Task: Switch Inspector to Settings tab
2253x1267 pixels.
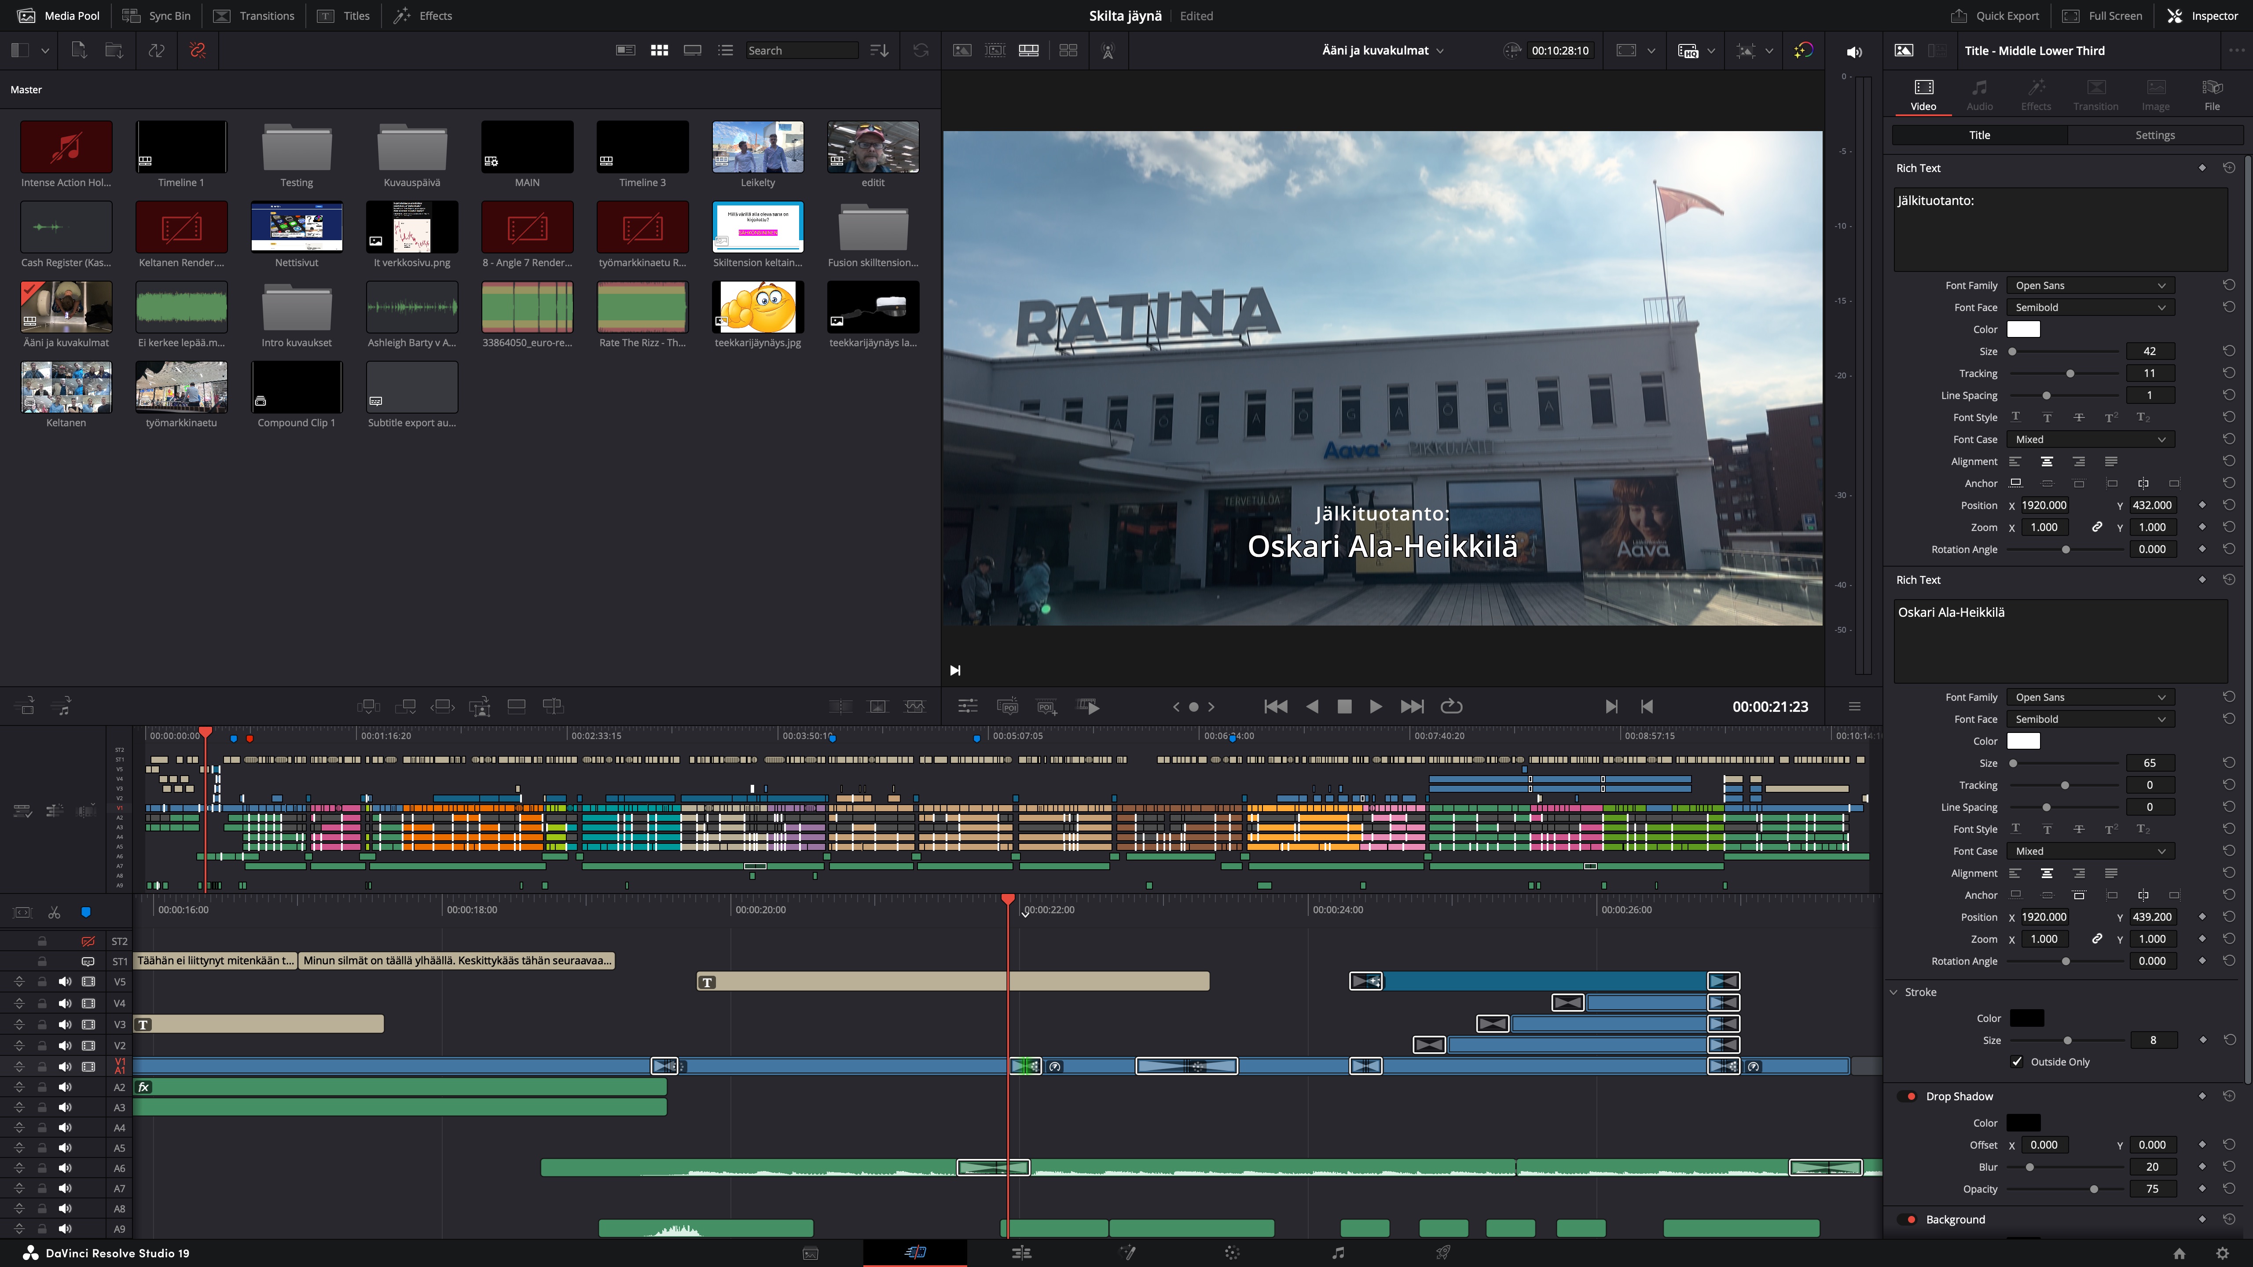Action: [2155, 135]
